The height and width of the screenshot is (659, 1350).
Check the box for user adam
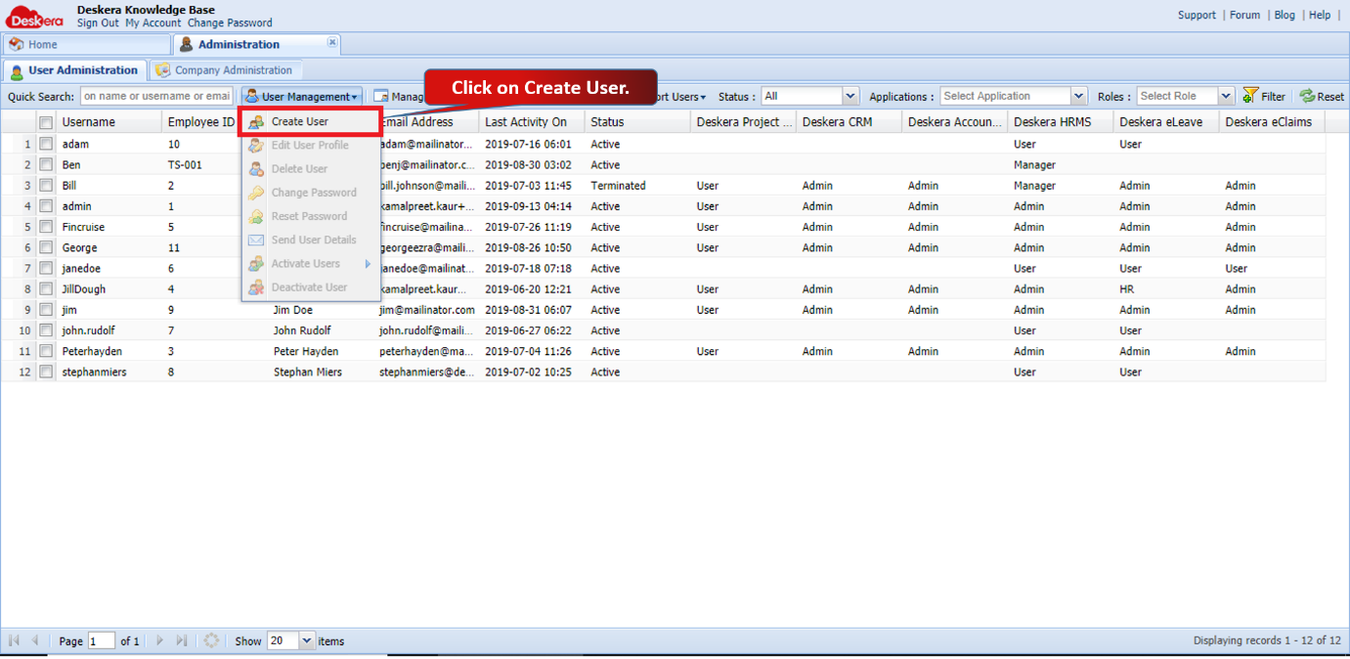pyautogui.click(x=46, y=144)
